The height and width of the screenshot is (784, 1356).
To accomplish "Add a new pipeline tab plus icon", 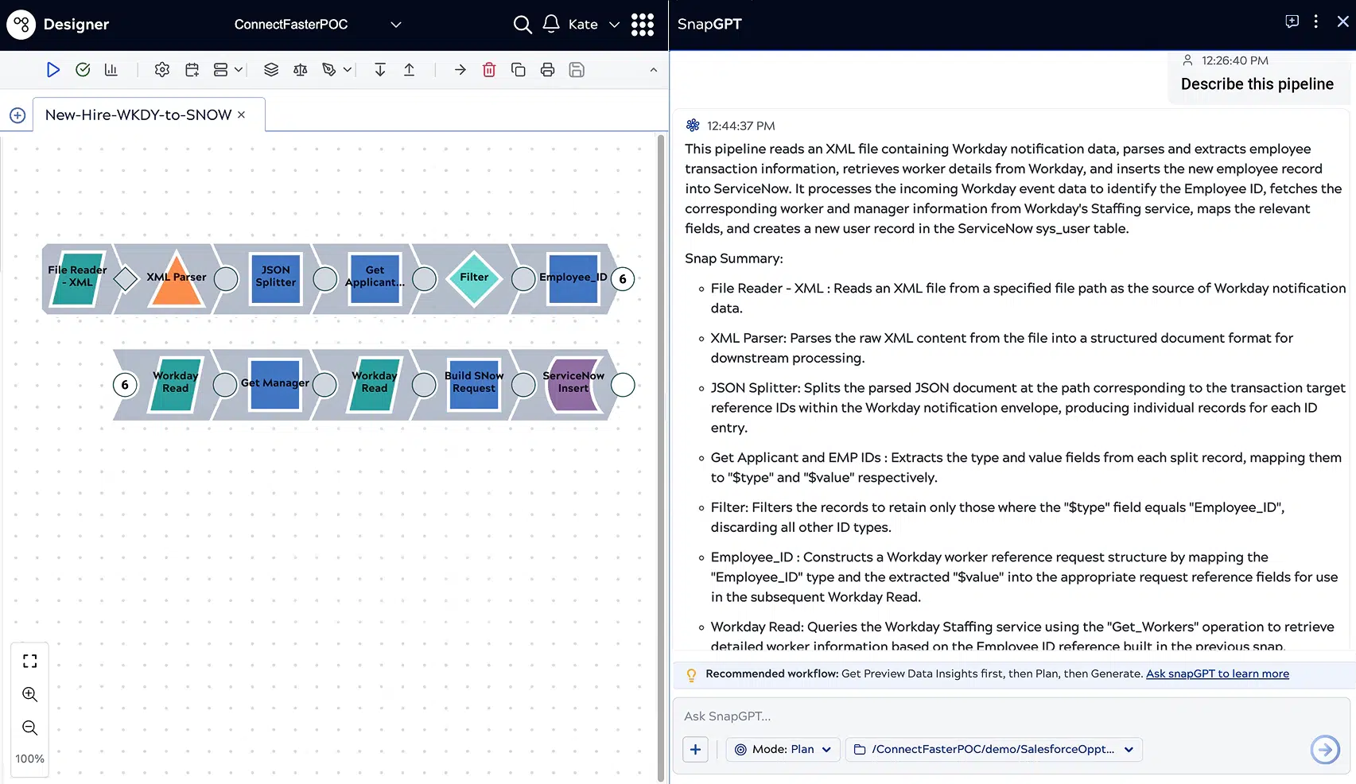I will [x=17, y=115].
